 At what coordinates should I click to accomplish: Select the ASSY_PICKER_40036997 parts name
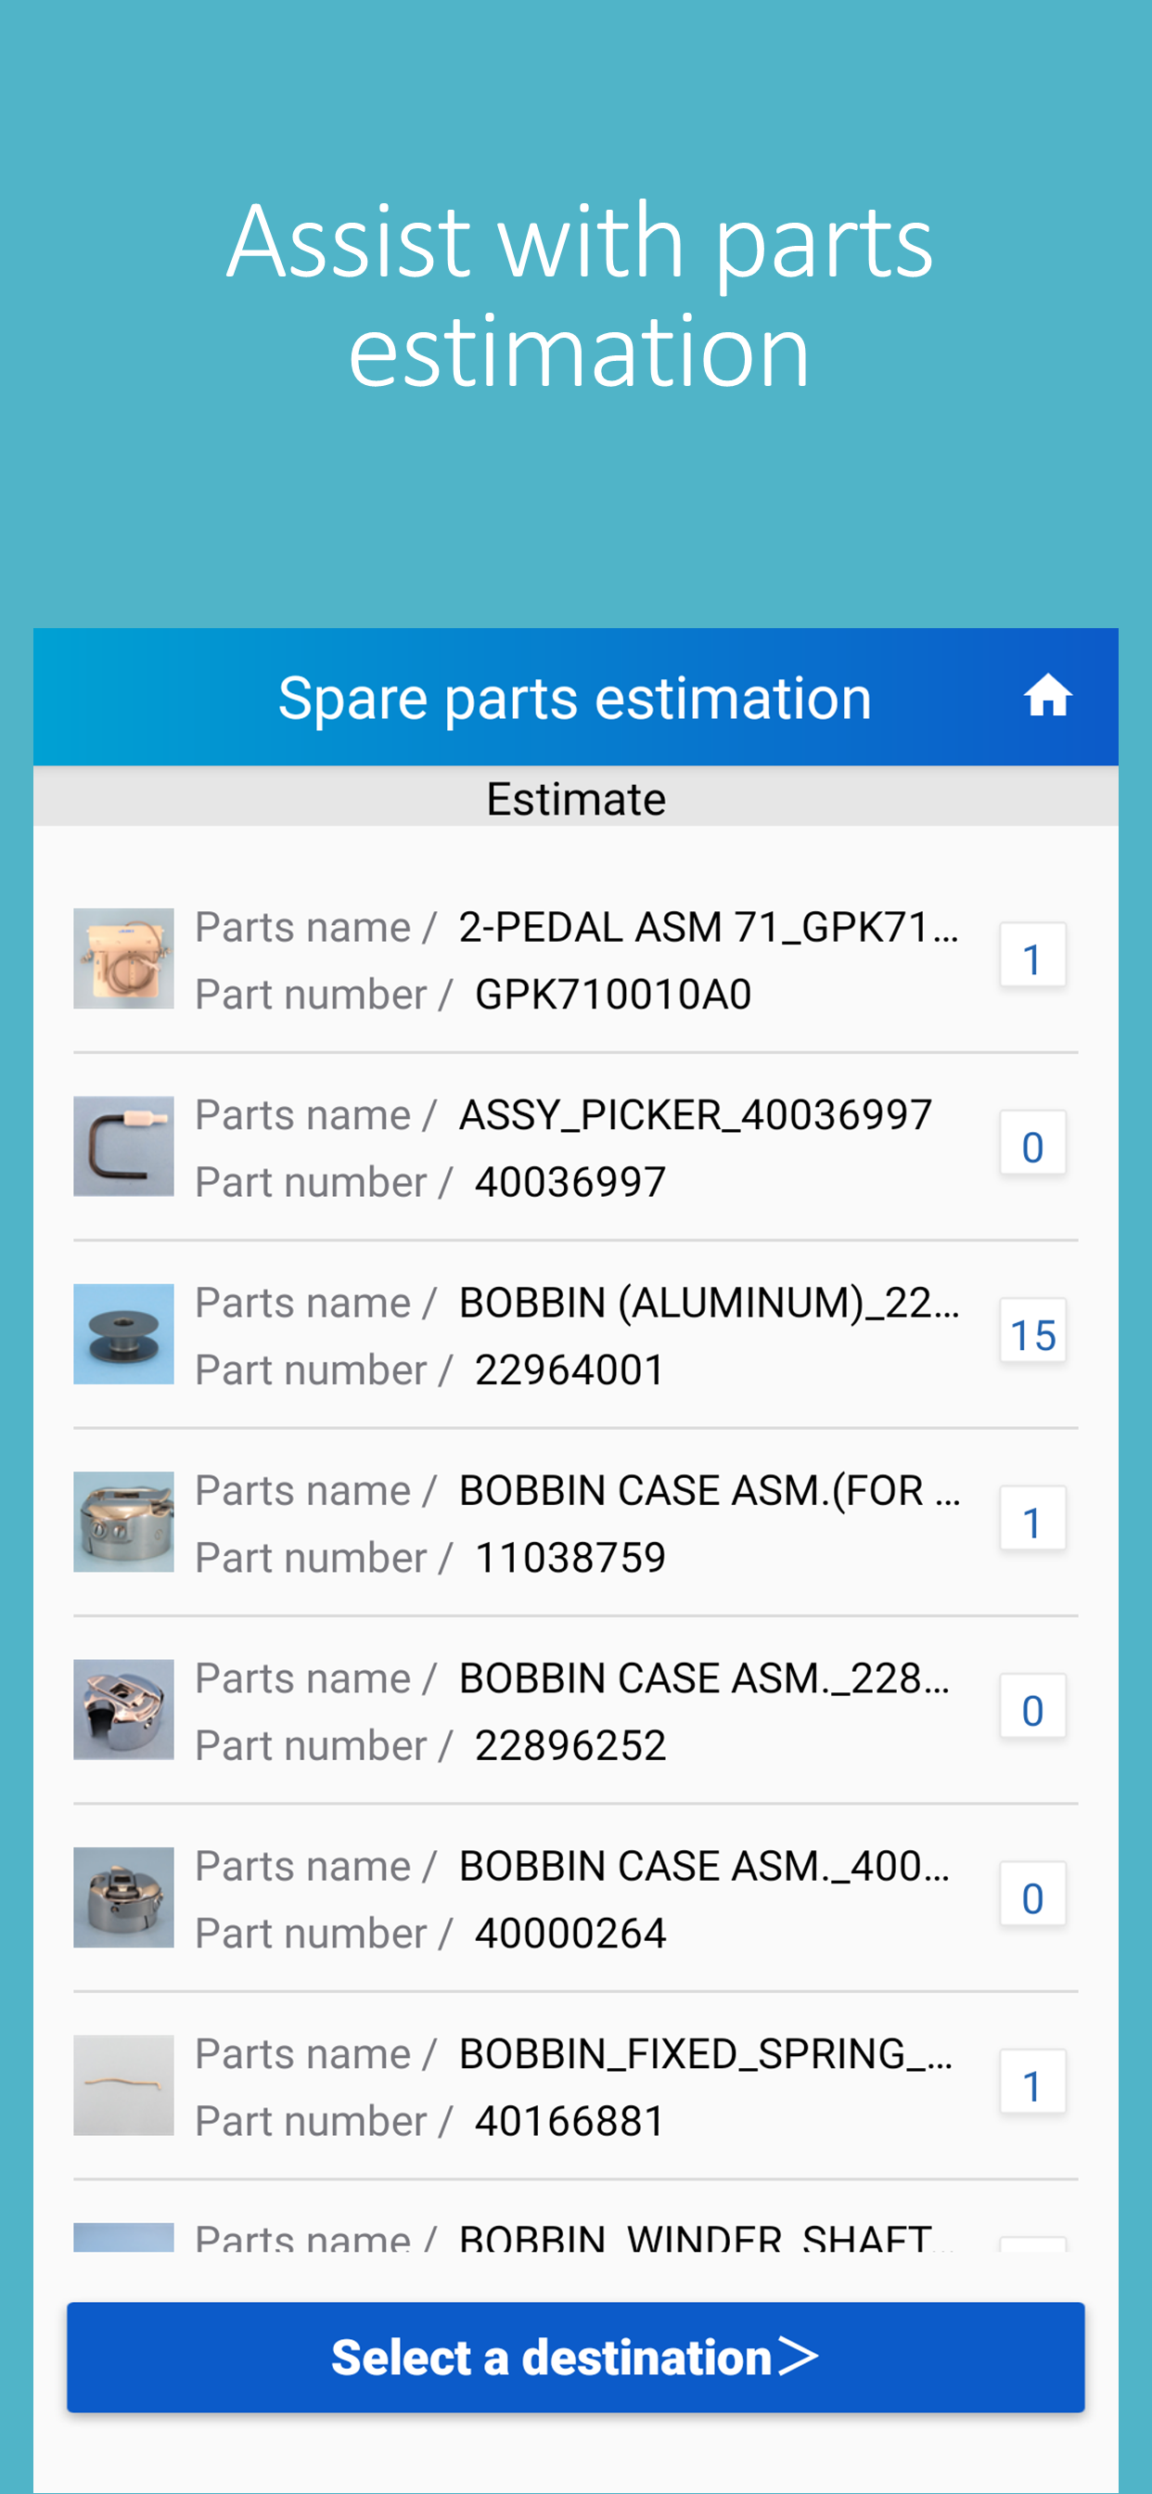point(695,1115)
